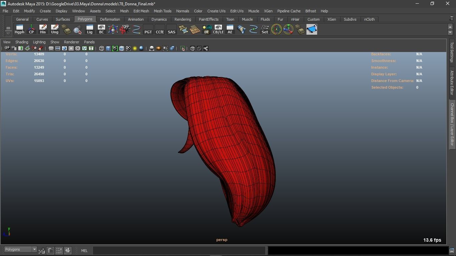456x256 pixels.
Task: Click the DE shelf icon
Action: tap(207, 29)
